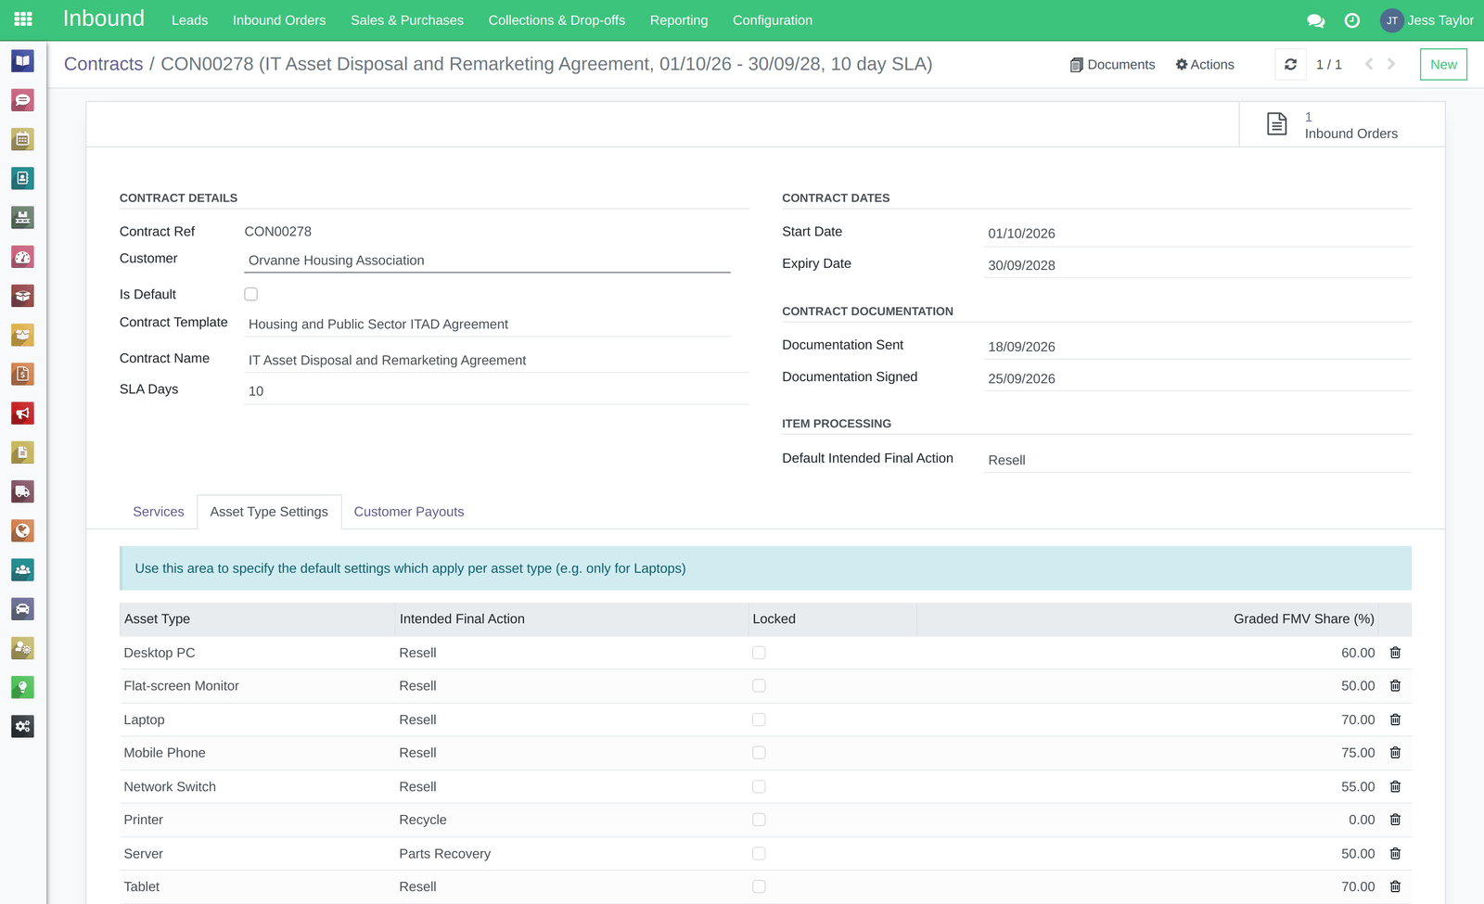Open the Actions dropdown menu
This screenshot has height=904, width=1484.
1205,64
